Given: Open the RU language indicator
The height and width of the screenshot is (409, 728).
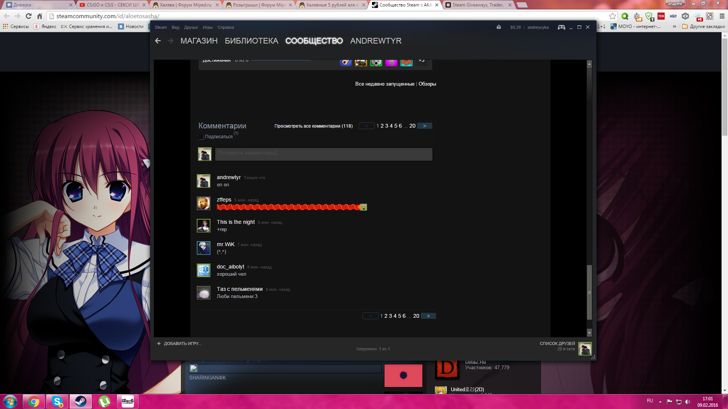Looking at the screenshot, I should pos(650,401).
